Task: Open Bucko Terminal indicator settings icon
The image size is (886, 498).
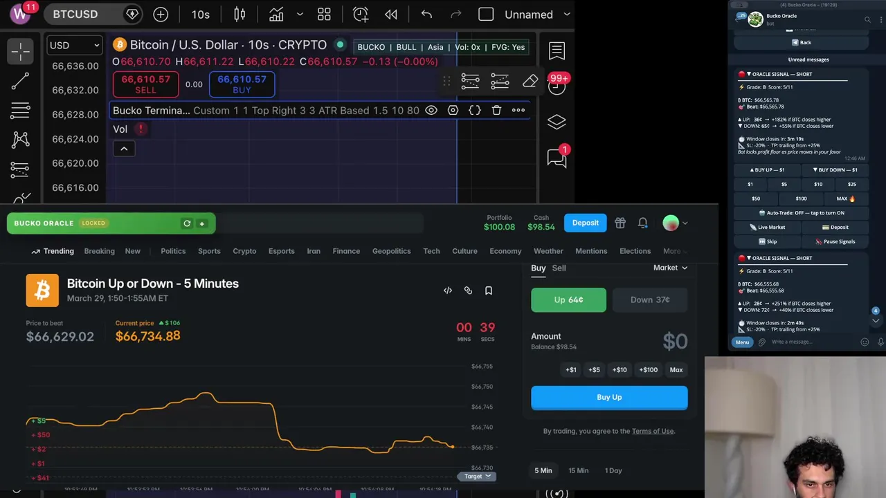Action: point(453,110)
